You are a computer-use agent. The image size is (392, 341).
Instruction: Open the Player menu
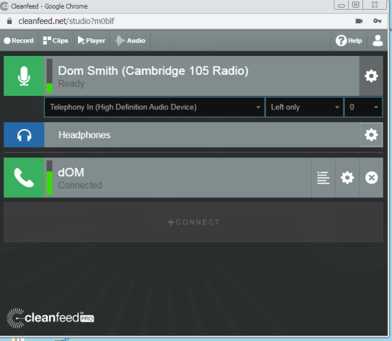pyautogui.click(x=92, y=41)
